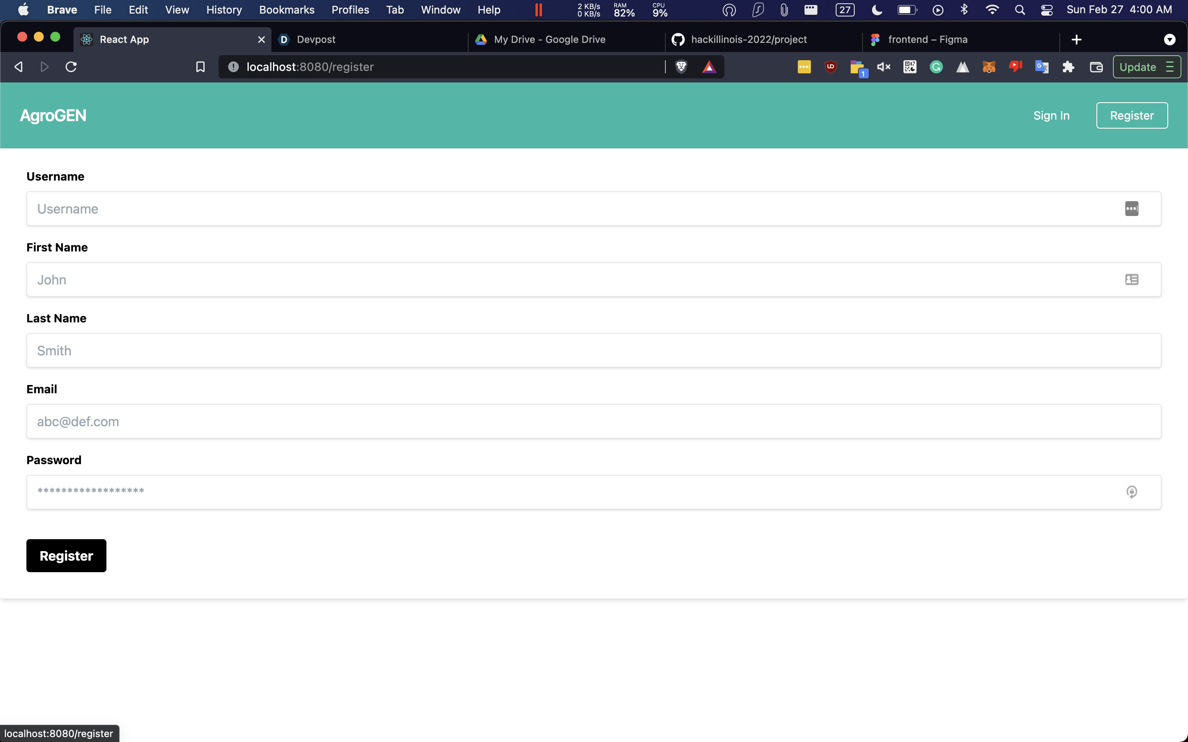Open the uBlock Origin extension
This screenshot has width=1188, height=742.
[831, 67]
